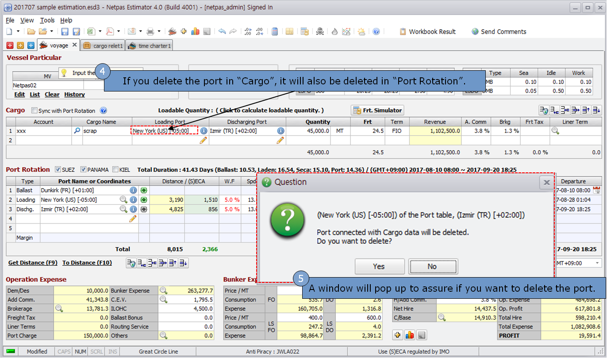Click the printer toolbar icon
The image size is (607, 358).
click(150, 31)
